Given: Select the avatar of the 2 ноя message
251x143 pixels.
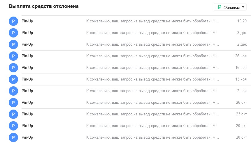Looking at the screenshot, I should tap(13, 91).
